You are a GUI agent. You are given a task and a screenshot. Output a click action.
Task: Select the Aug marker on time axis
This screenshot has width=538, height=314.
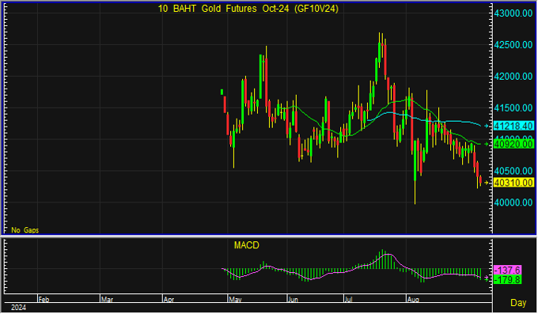pyautogui.click(x=413, y=300)
